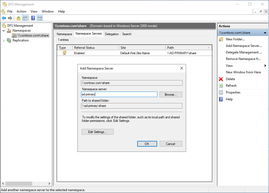Click the Namespace server input field
The width and height of the screenshot is (269, 193).
(x=119, y=94)
